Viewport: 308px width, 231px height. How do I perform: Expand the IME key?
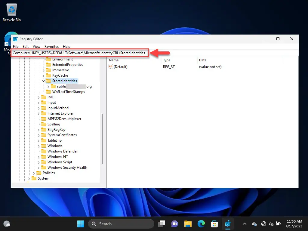pos(38,97)
